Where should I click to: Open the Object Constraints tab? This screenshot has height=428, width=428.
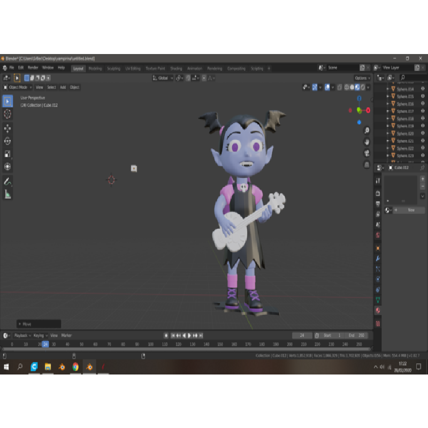378,289
